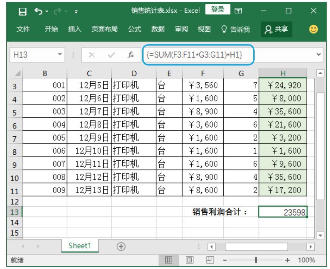Open the 文件 menu
Viewport: 330px width, 269px height.
tap(23, 29)
